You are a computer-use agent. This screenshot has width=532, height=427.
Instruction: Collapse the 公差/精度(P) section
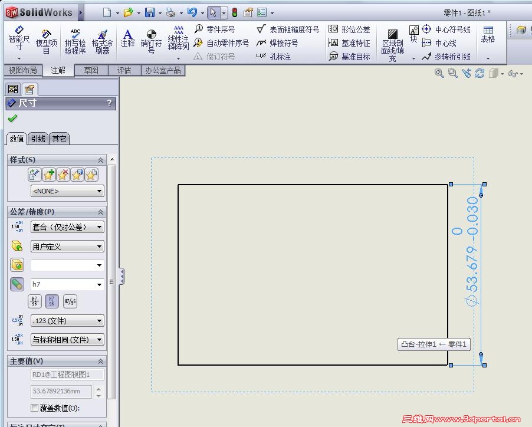100,212
